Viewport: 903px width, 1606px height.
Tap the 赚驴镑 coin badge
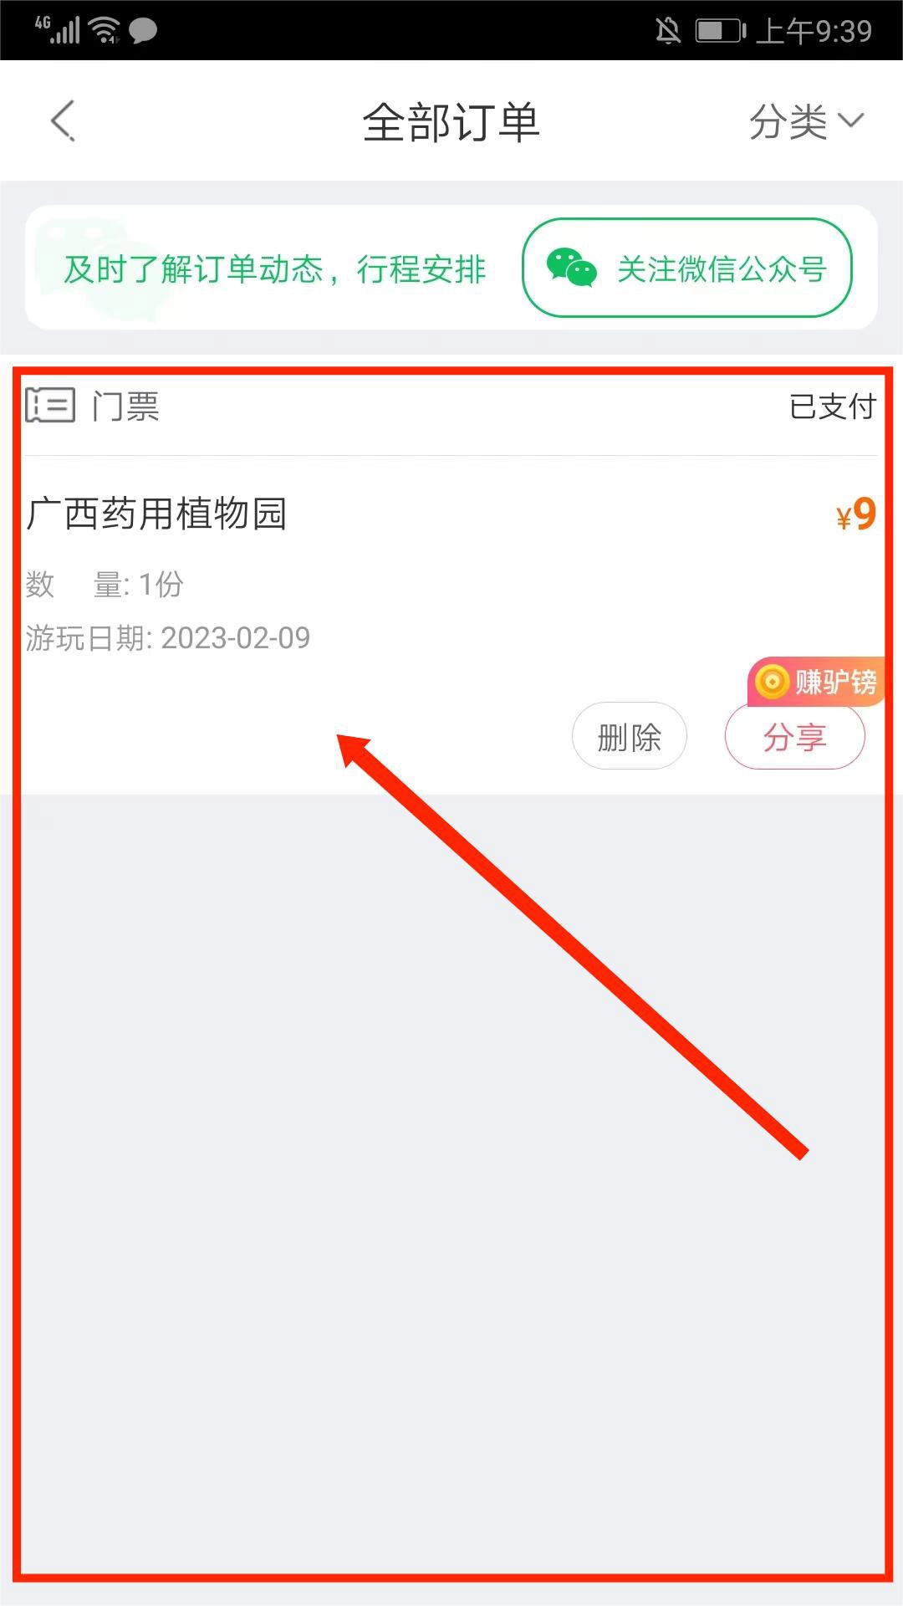click(816, 682)
